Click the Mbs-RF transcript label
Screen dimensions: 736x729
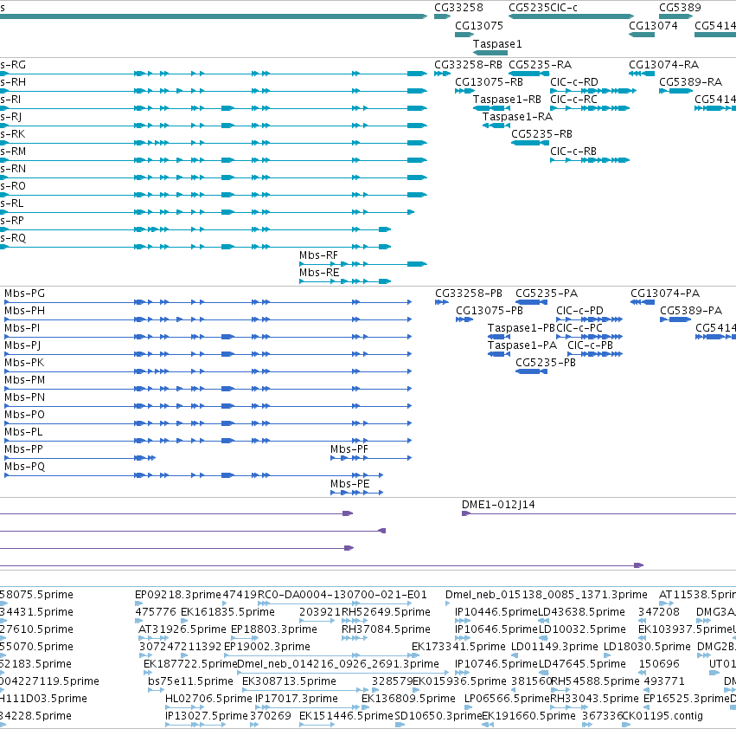(318, 255)
